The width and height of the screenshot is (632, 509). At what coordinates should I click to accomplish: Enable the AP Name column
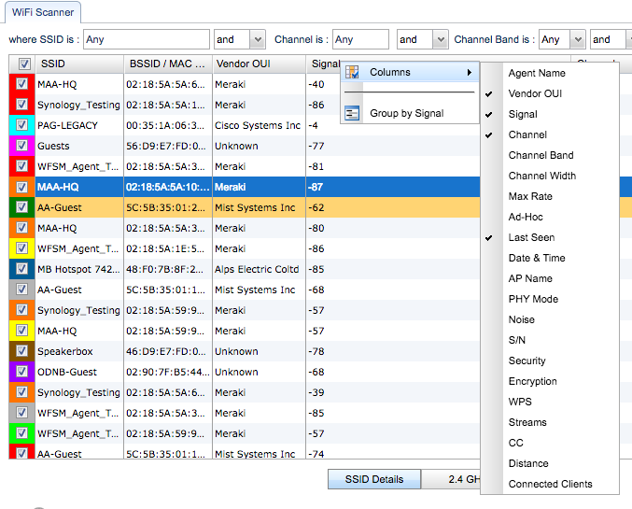(x=530, y=278)
